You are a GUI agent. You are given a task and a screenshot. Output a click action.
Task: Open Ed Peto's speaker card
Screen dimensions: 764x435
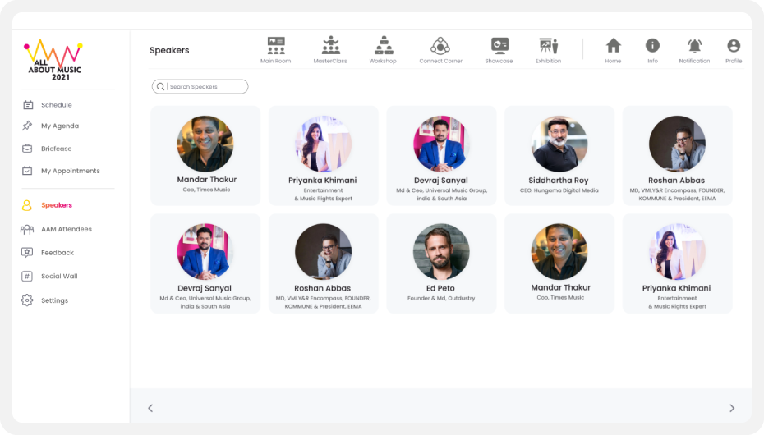pyautogui.click(x=441, y=263)
